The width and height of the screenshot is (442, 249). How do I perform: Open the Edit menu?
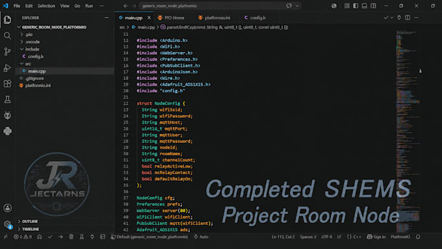[29, 6]
